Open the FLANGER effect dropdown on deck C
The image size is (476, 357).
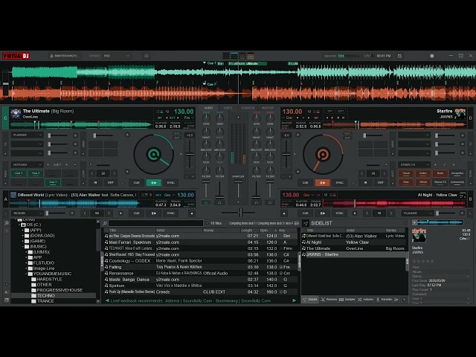[27, 135]
